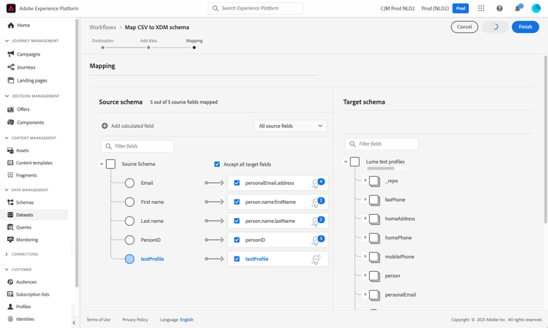Open the app switcher grid icon
Viewport: 548px width, 328px height.
tap(481, 9)
